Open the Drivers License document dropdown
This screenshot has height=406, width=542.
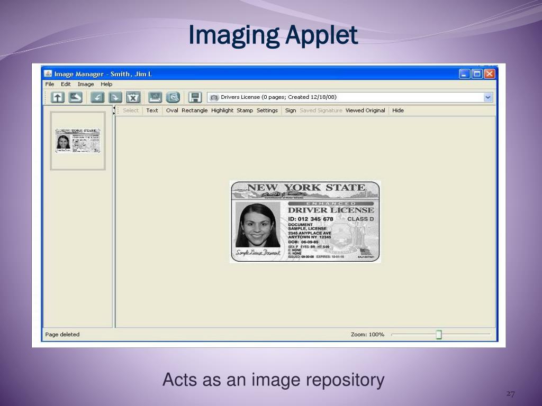click(350, 97)
